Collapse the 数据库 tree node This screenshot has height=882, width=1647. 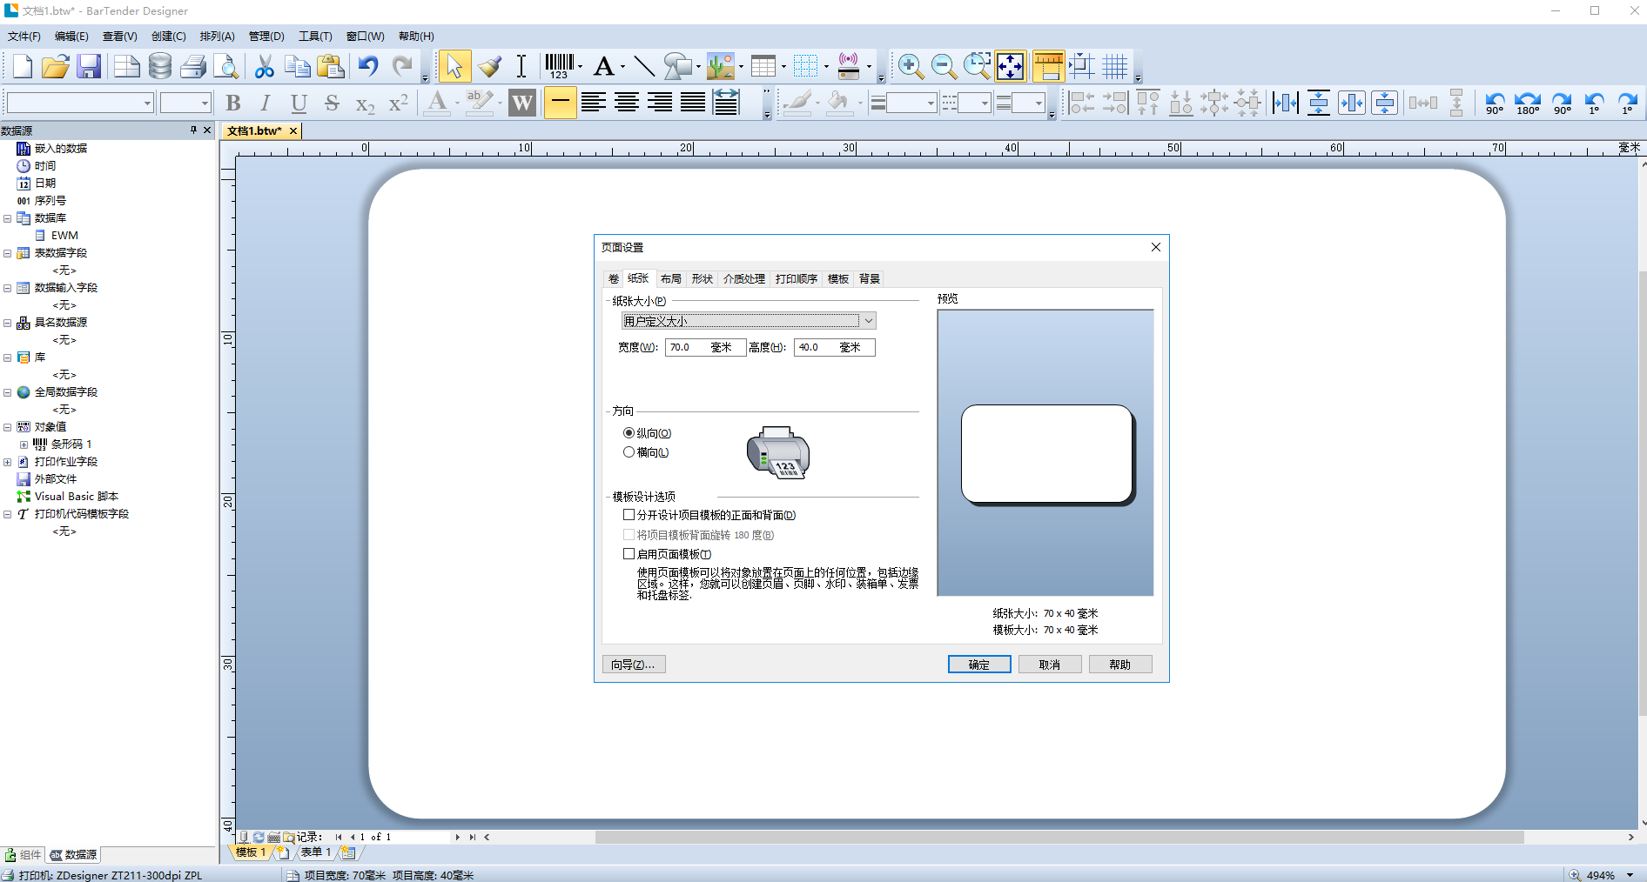pos(8,218)
